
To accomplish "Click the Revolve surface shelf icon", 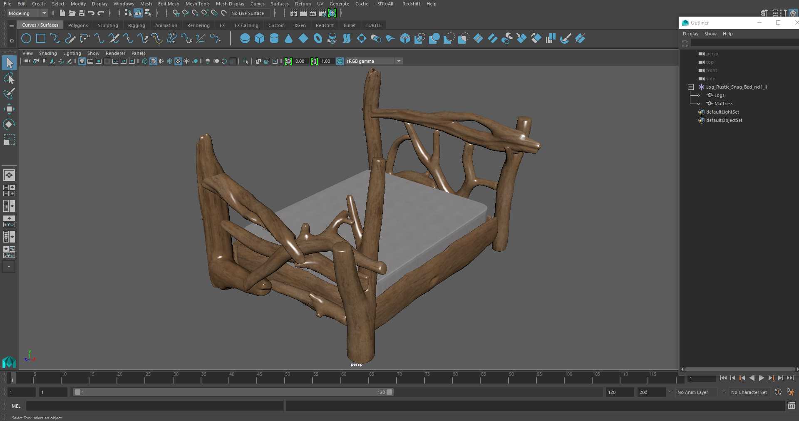I will pos(333,39).
